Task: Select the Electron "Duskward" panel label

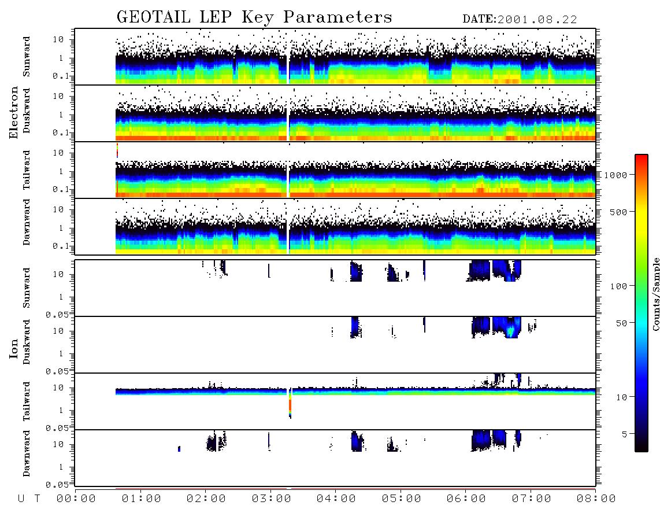Action: [x=27, y=110]
